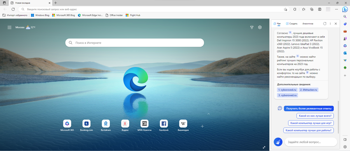
Task: Click the profile avatar in the toolbar
Action: (328, 9)
